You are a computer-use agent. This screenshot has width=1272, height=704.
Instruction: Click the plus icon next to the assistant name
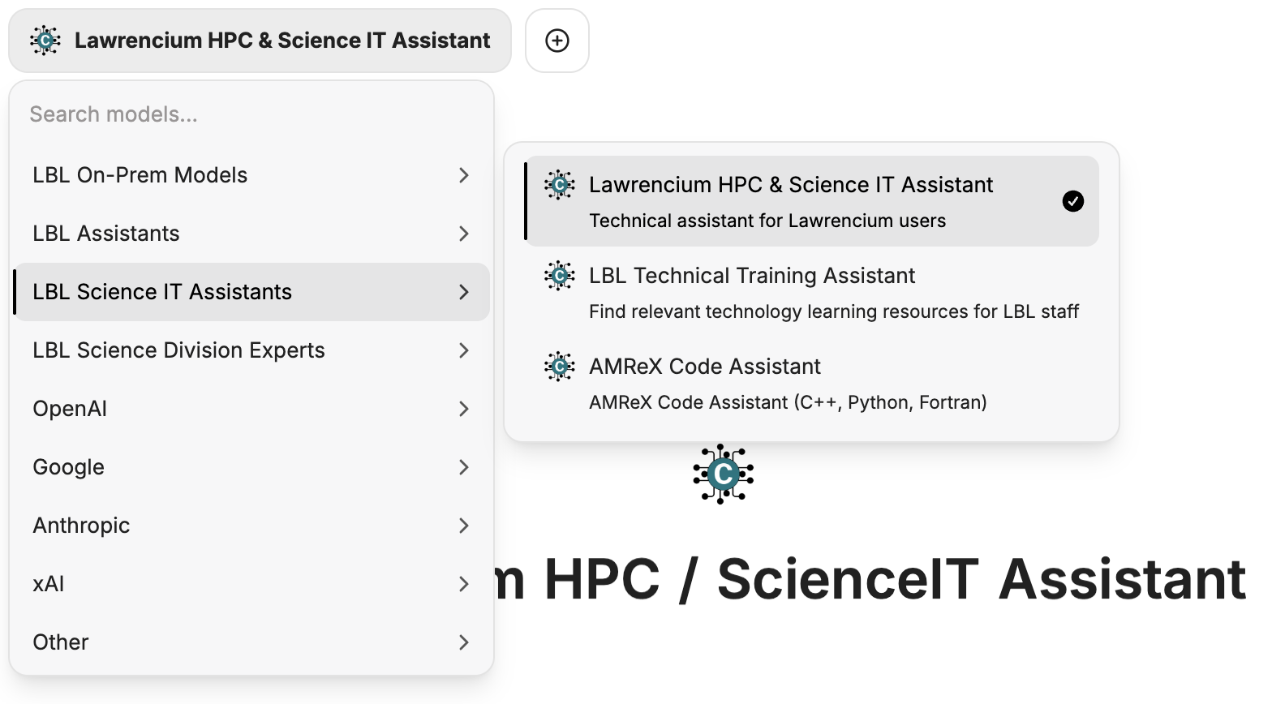tap(557, 41)
